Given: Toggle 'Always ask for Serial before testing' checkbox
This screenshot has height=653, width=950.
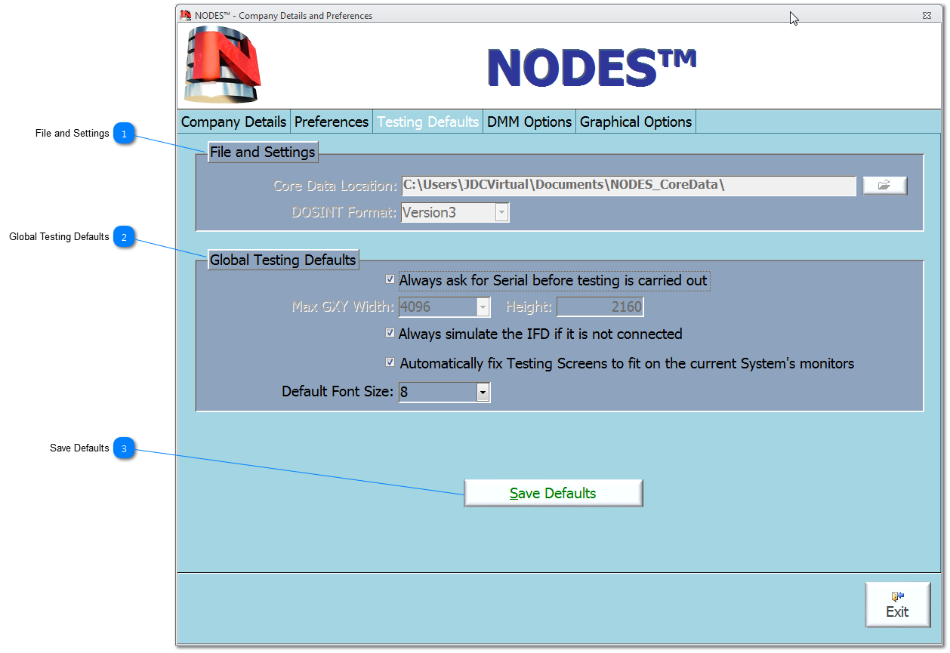Looking at the screenshot, I should click(390, 280).
